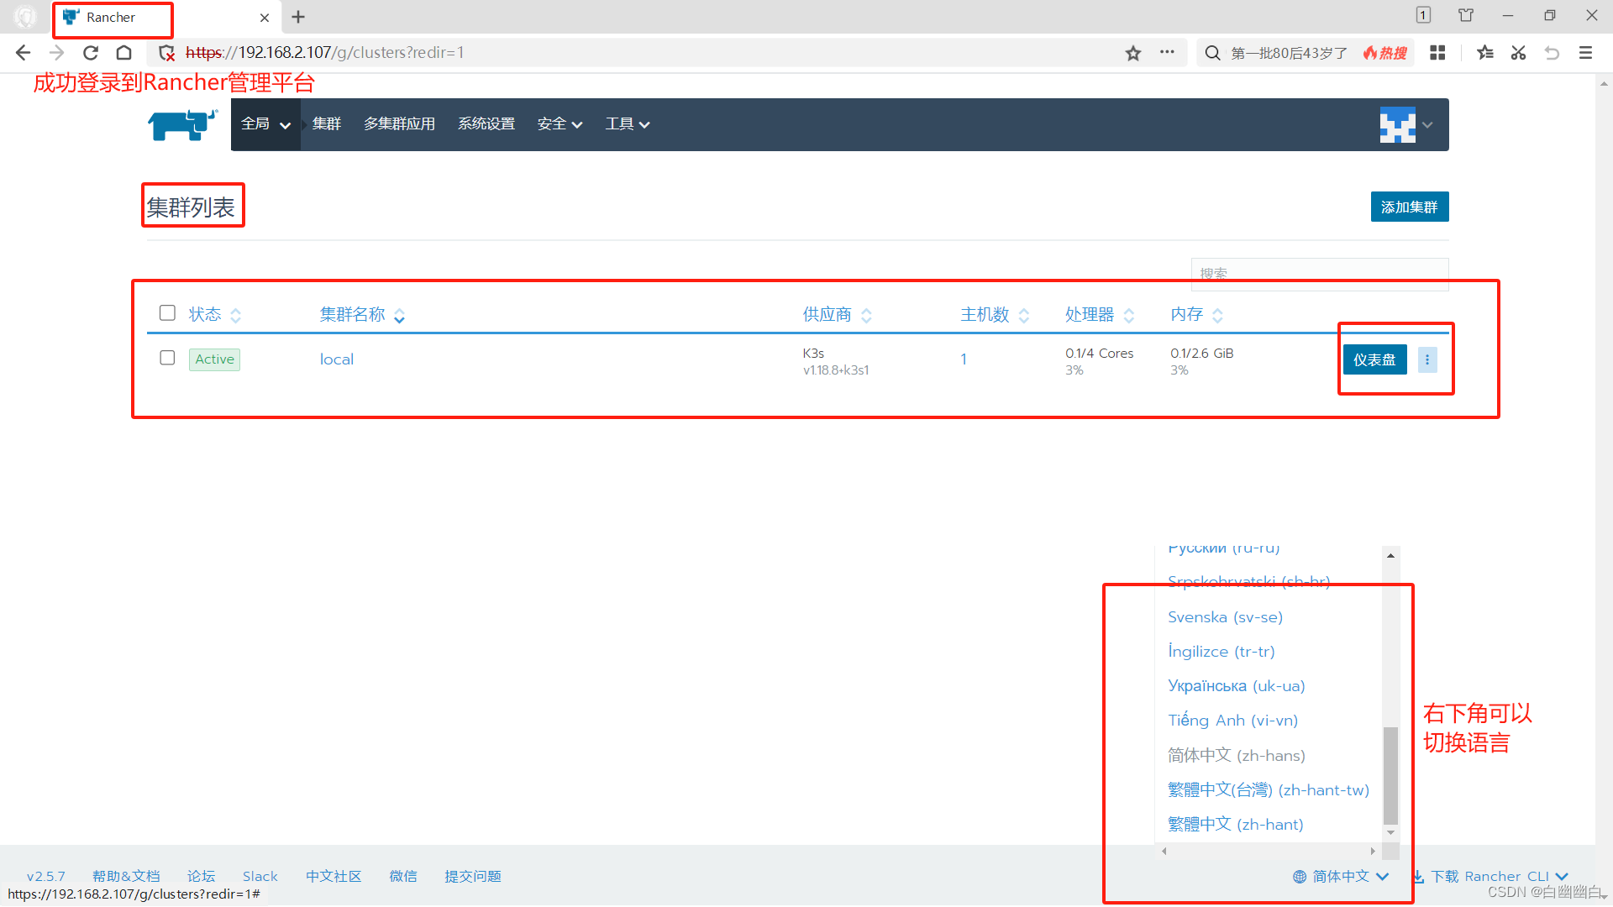Go to the browser home page icon
The height and width of the screenshot is (907, 1613).
[123, 53]
